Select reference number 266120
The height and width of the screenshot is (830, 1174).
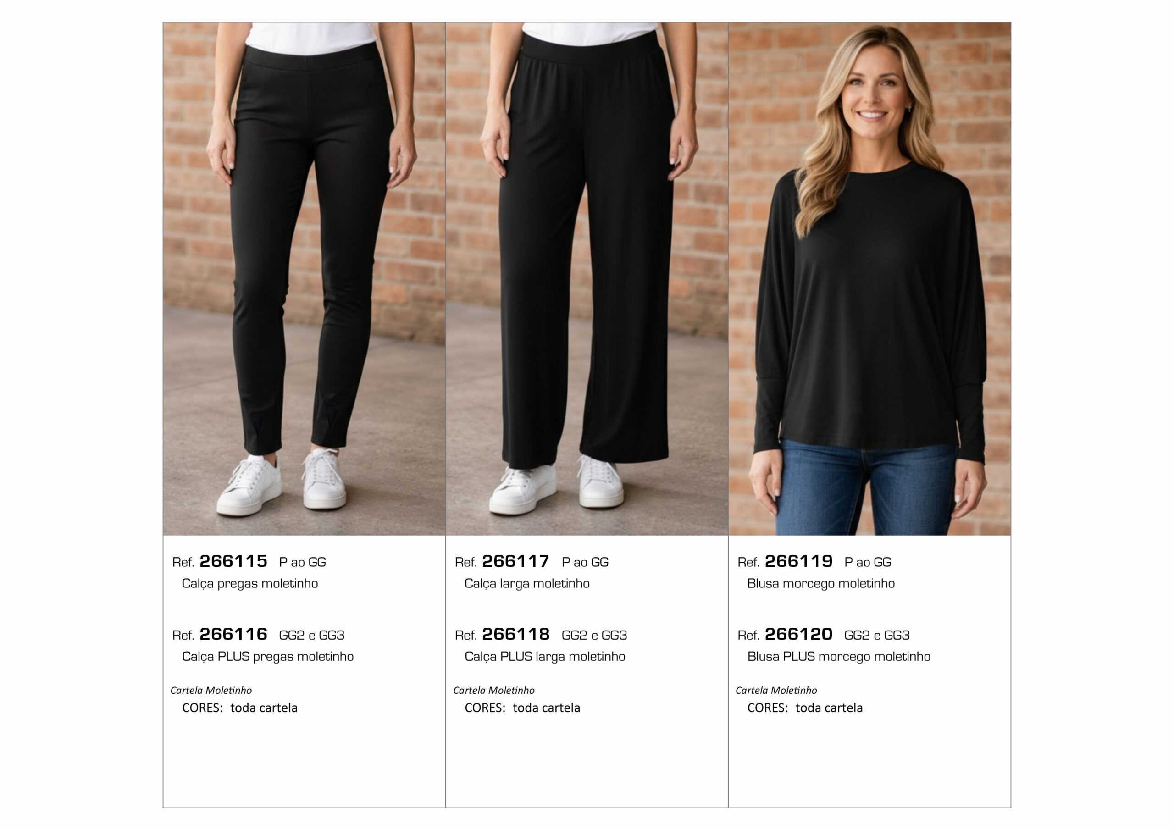click(799, 634)
